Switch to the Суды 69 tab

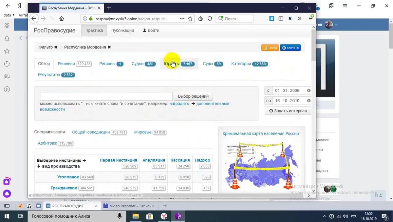213,64
